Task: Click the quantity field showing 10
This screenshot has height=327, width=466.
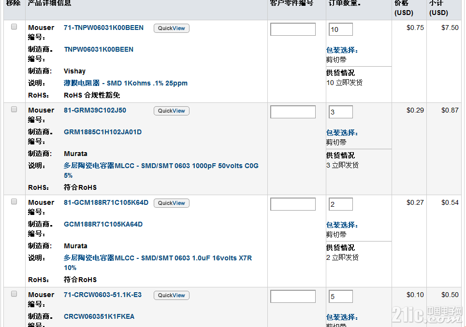Action: point(341,29)
